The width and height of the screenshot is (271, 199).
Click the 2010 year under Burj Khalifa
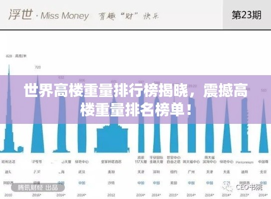tap(8, 195)
